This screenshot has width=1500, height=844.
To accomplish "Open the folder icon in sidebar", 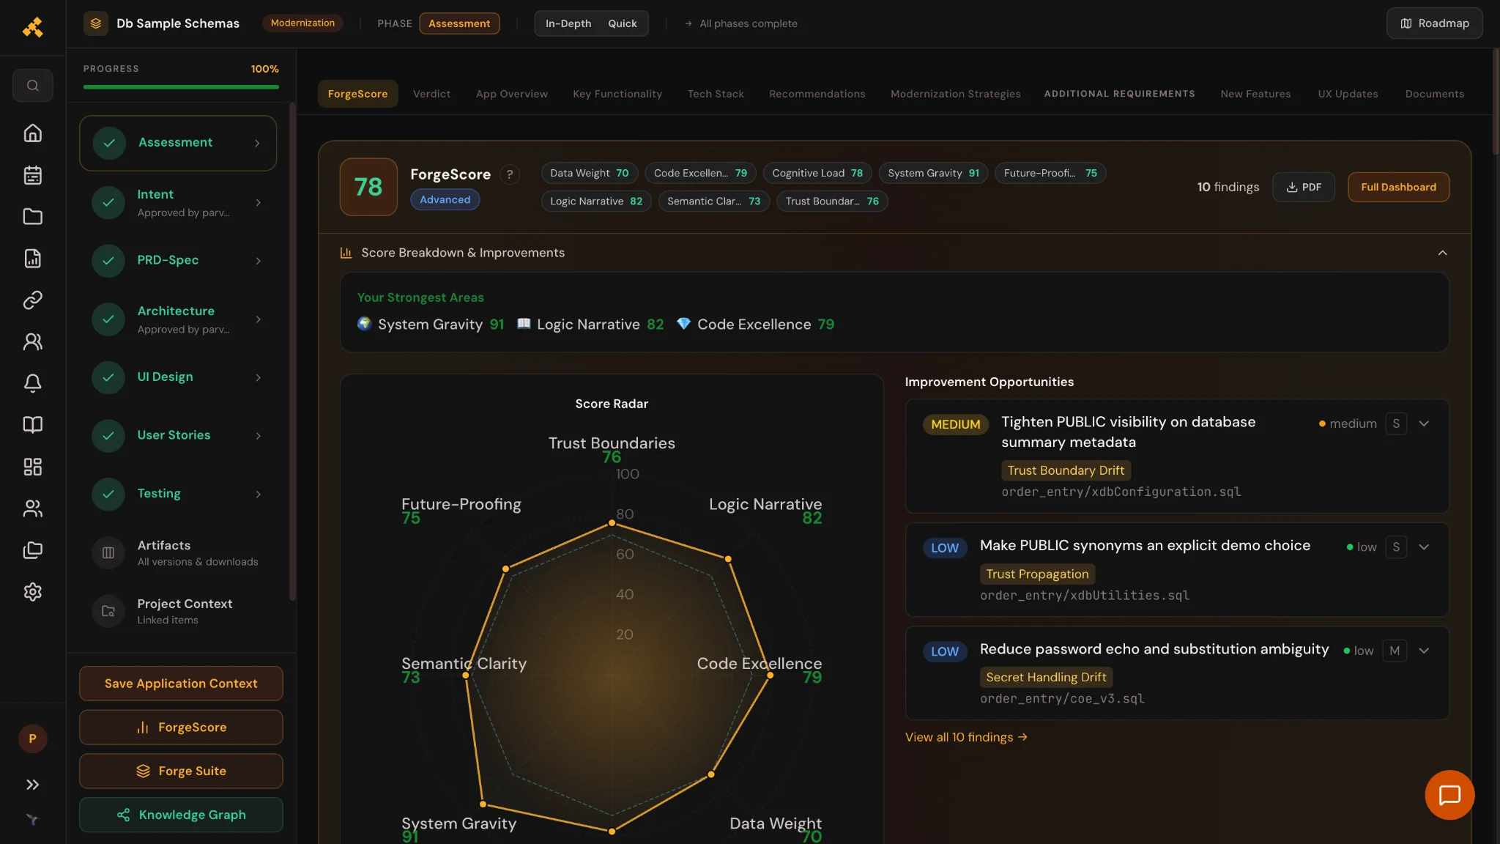I will (32, 217).
